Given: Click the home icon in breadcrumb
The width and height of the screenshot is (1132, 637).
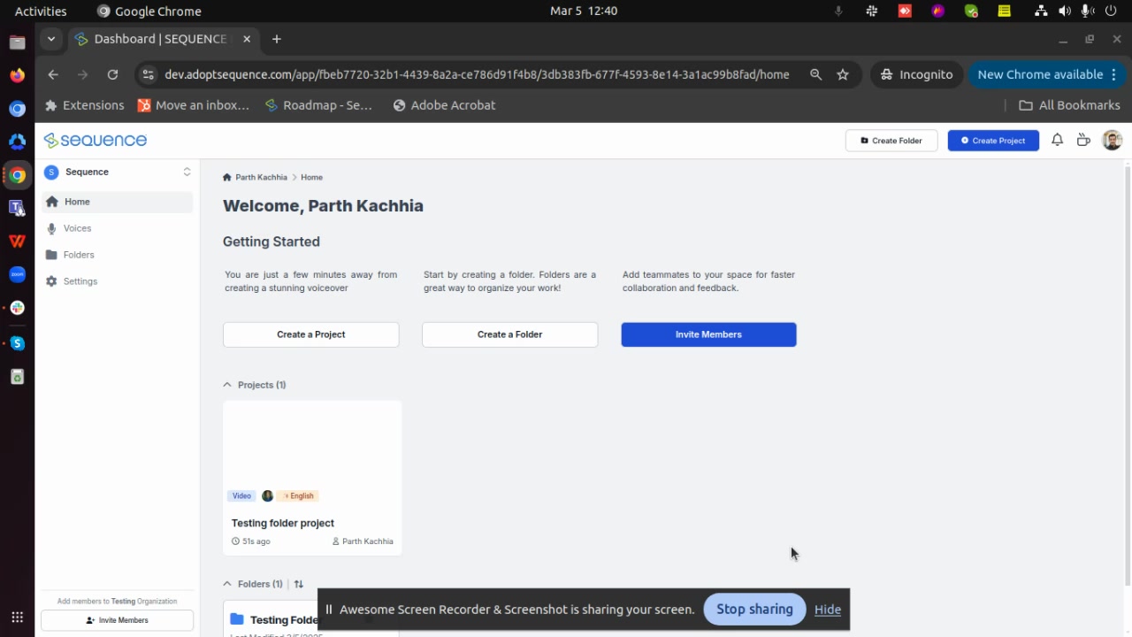Looking at the screenshot, I should click(x=227, y=177).
